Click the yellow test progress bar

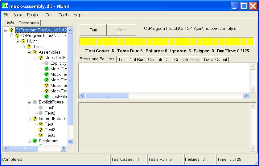pos(167,42)
